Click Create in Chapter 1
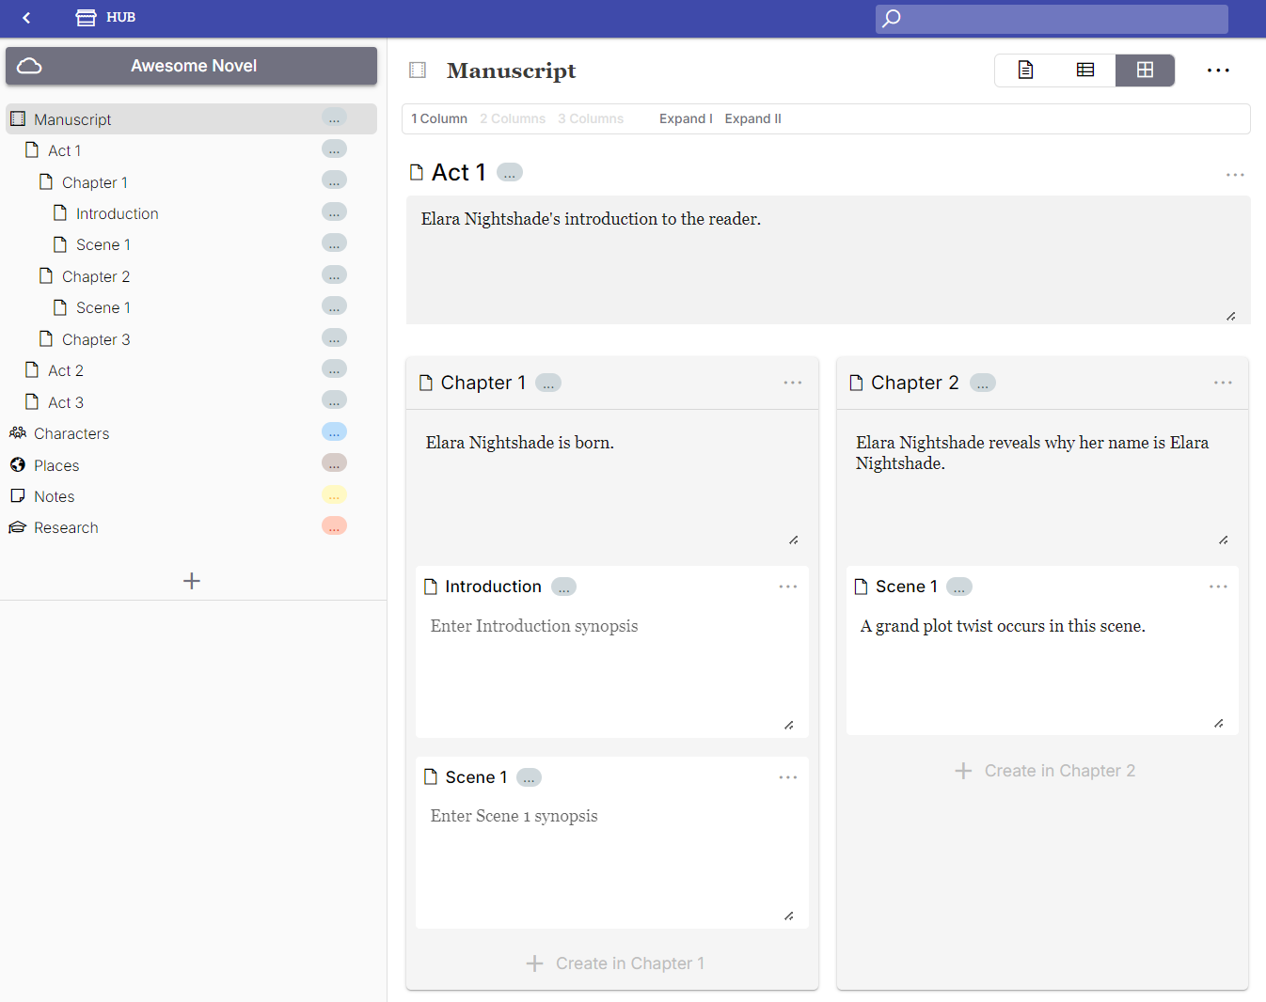This screenshot has width=1266, height=1002. coord(612,963)
